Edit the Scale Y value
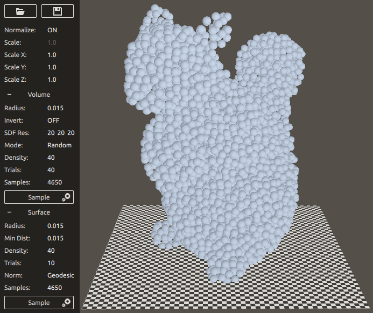The width and height of the screenshot is (373, 313). [52, 67]
